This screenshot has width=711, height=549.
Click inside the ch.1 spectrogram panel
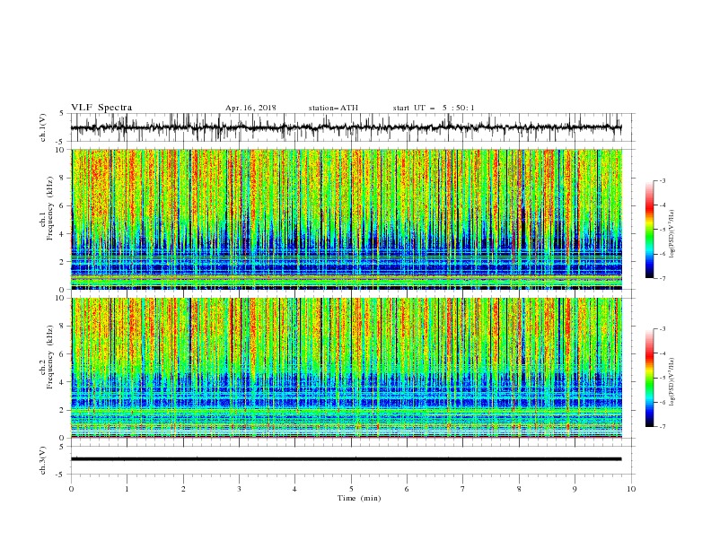347,219
